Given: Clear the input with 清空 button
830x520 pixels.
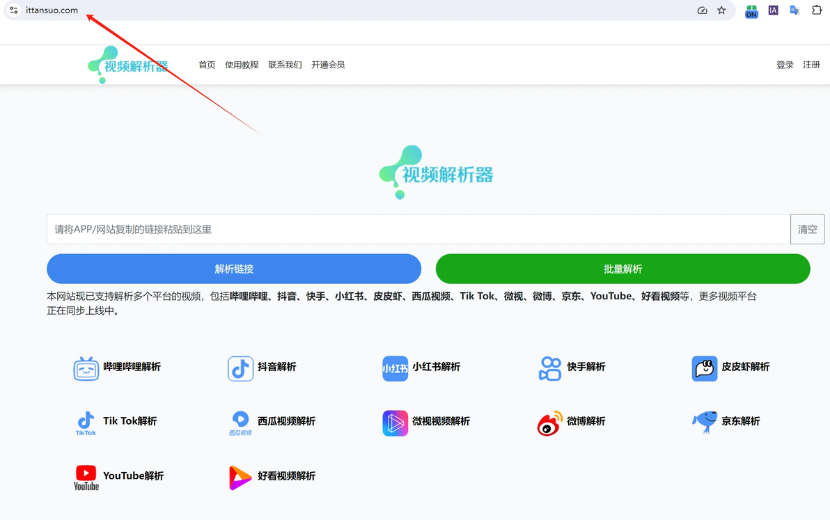Looking at the screenshot, I should (807, 229).
